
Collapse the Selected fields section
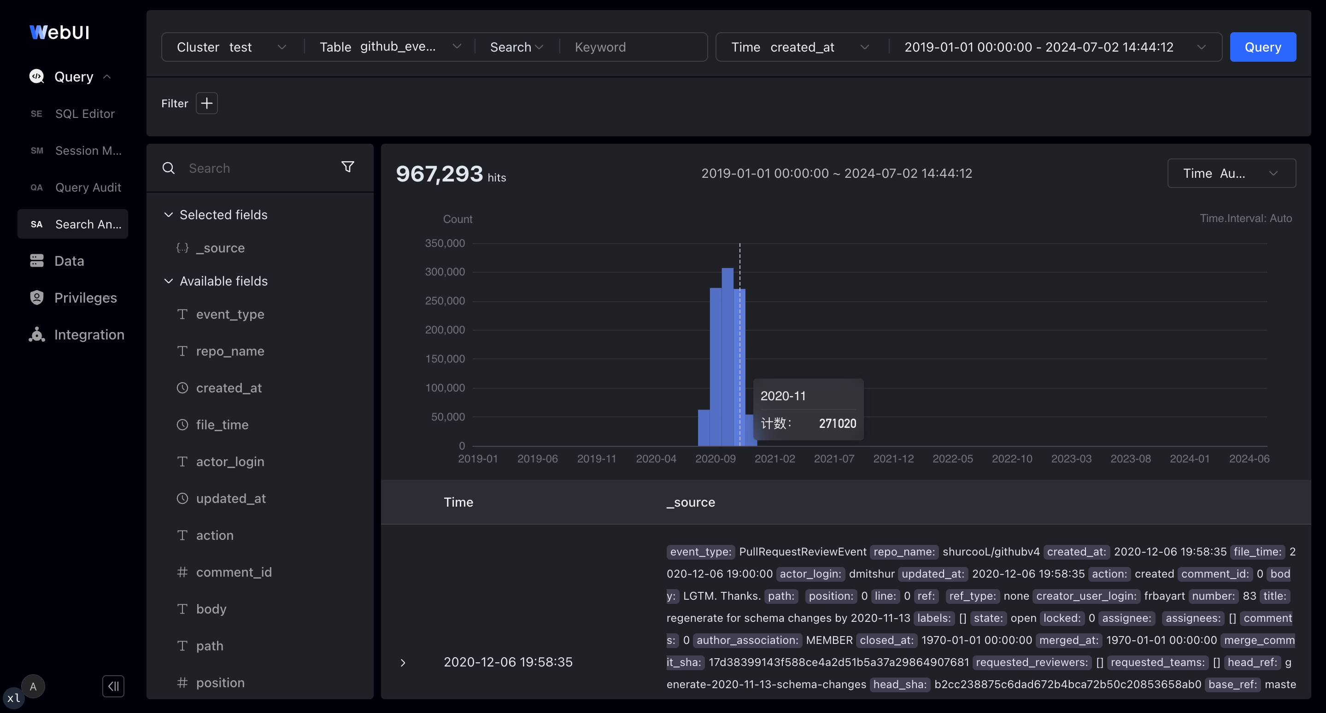[x=169, y=215]
